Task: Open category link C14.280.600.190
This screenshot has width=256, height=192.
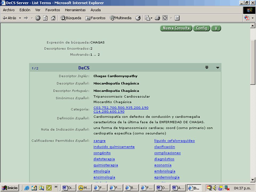Action: pos(109,111)
